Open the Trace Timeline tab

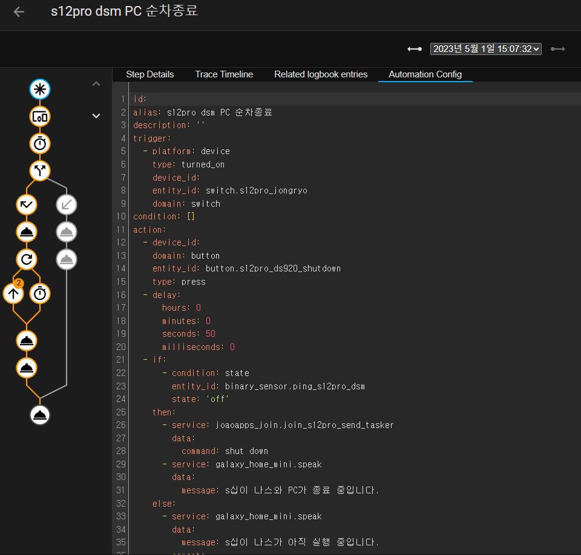point(224,74)
